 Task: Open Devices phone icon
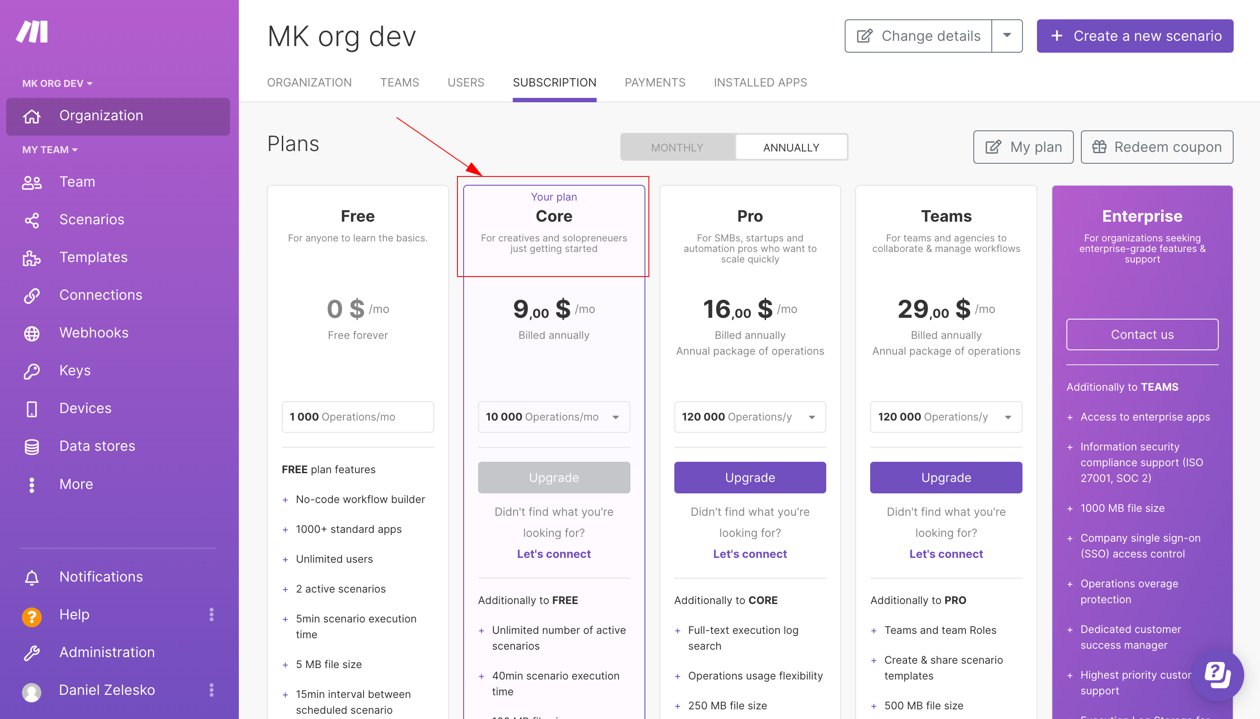32,409
